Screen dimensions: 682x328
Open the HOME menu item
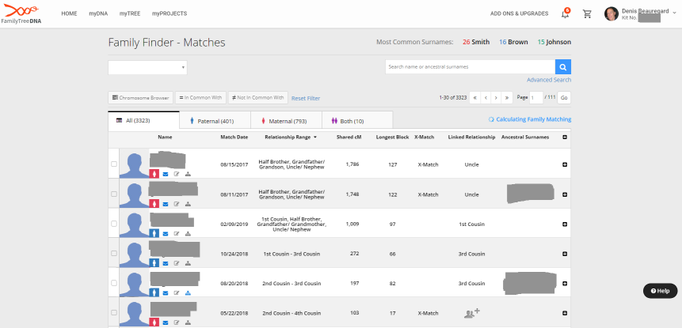pos(69,13)
